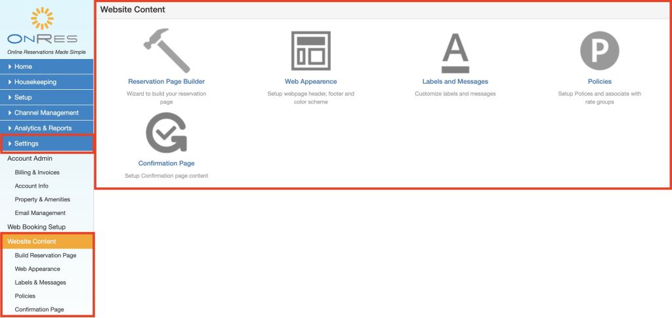Click 'Online Reservations Made Simple' tagline
Screen dimensions: 672x318
(47, 52)
